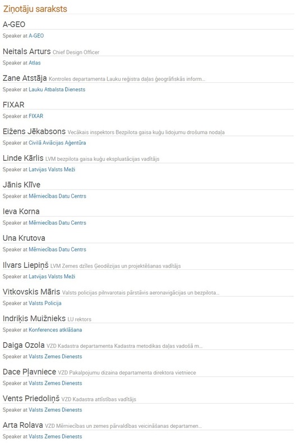Click Latvijas Valsts Meži under Ilvars Liepiņš

point(52,277)
